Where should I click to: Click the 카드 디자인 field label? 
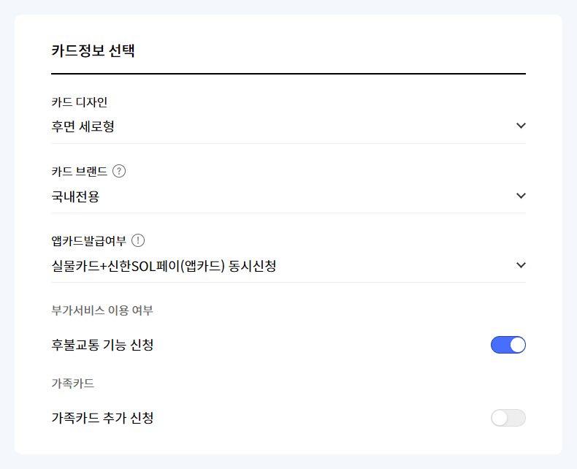79,102
